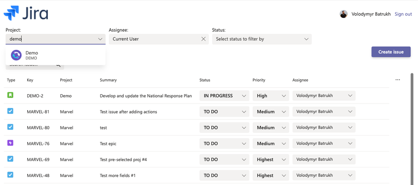The width and height of the screenshot is (418, 185).
Task: Click the task icon beside MARVEL-48
Action: (10, 175)
